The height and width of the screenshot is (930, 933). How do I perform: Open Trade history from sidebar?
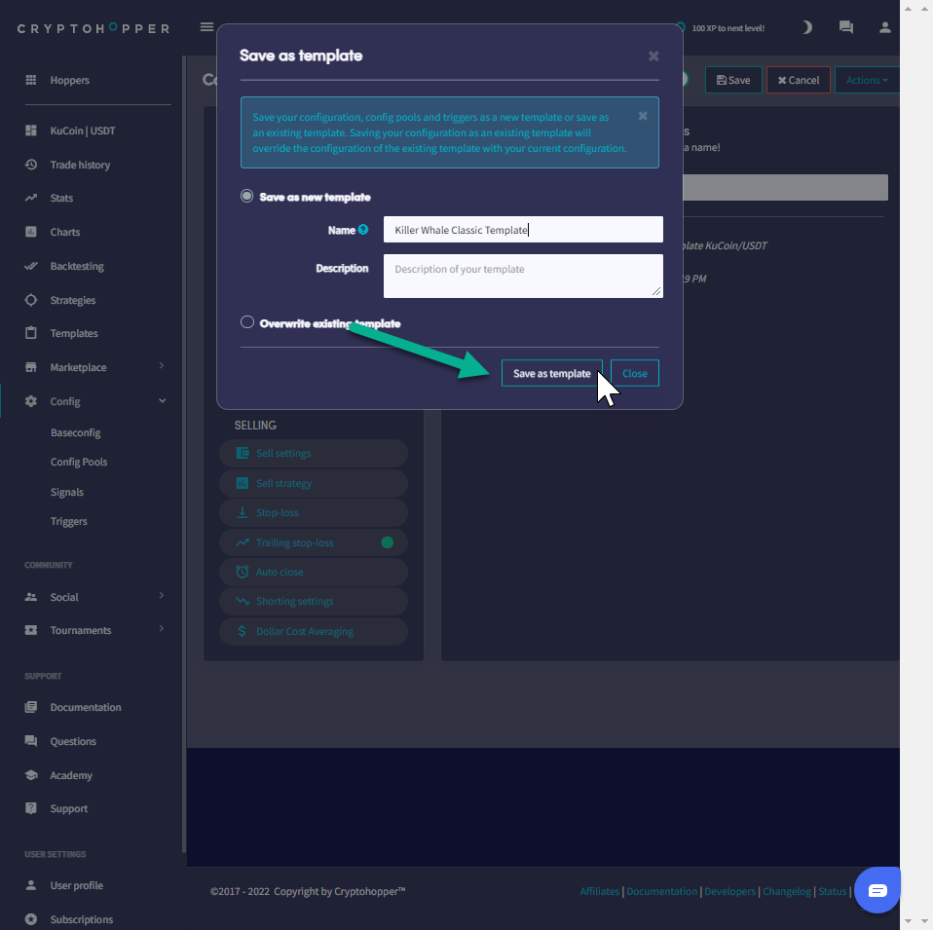pyautogui.click(x=80, y=165)
